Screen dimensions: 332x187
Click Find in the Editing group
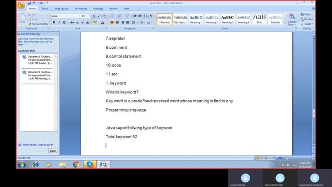click(x=306, y=14)
